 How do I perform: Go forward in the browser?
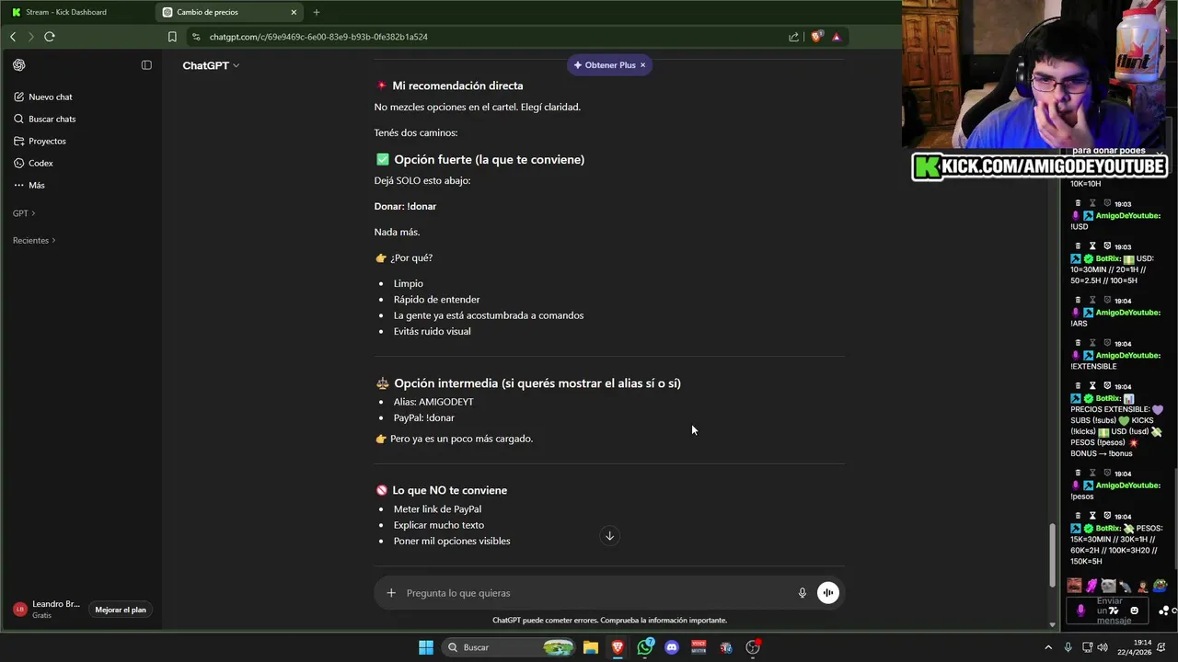tap(30, 37)
